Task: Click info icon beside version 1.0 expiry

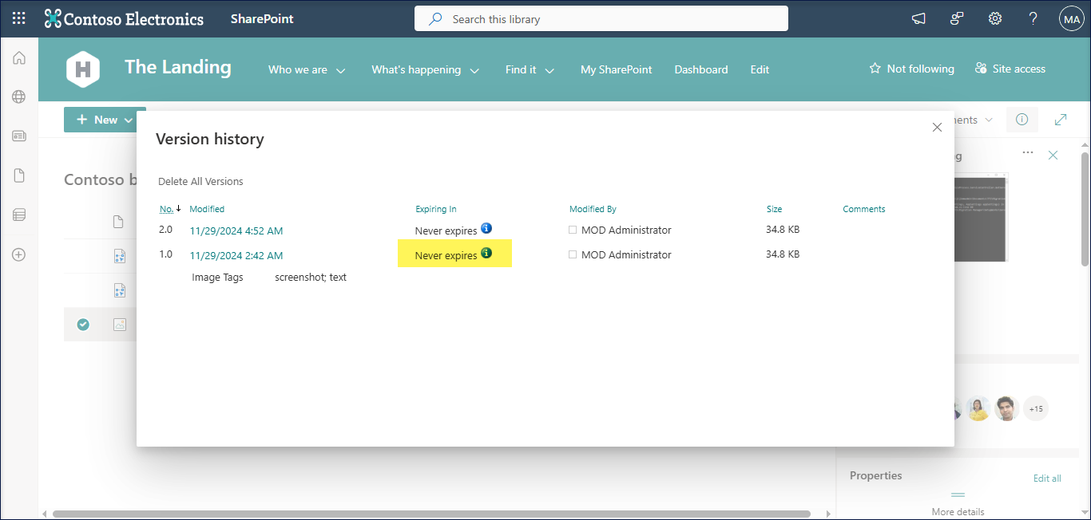Action: coord(486,254)
